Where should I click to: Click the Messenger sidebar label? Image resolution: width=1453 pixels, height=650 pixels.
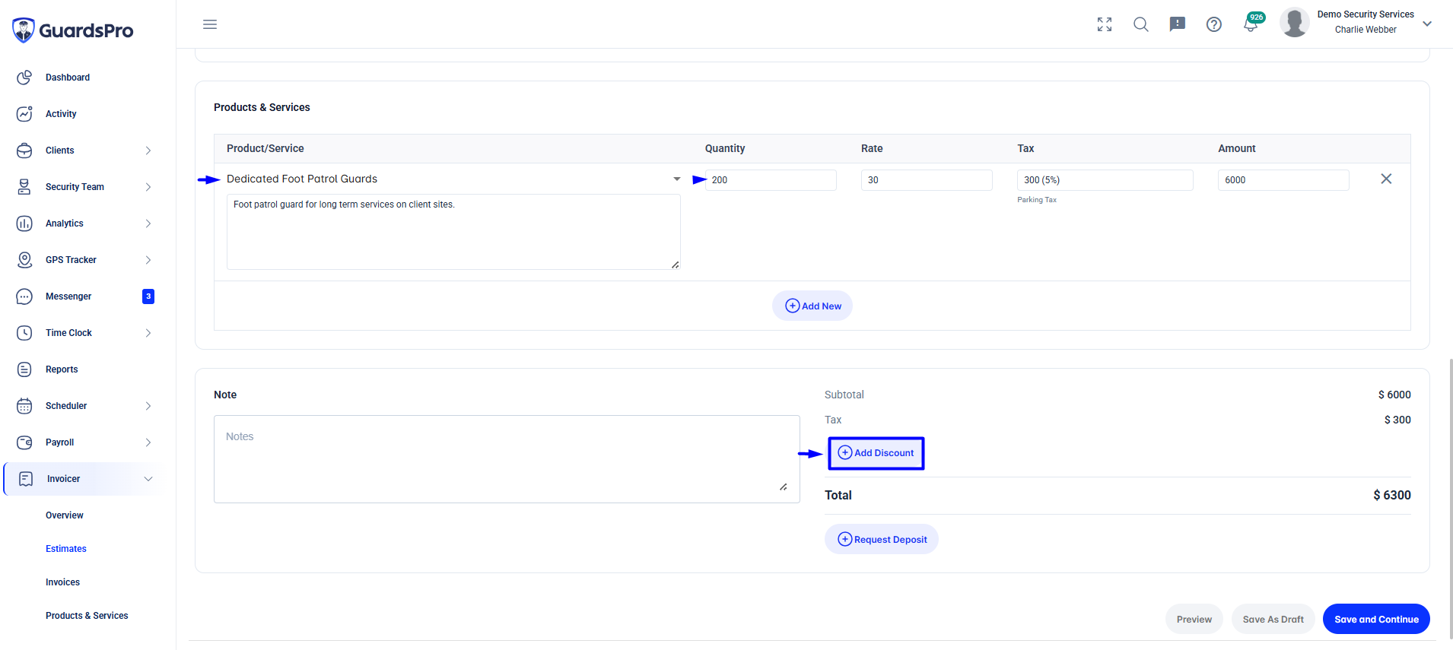point(68,296)
